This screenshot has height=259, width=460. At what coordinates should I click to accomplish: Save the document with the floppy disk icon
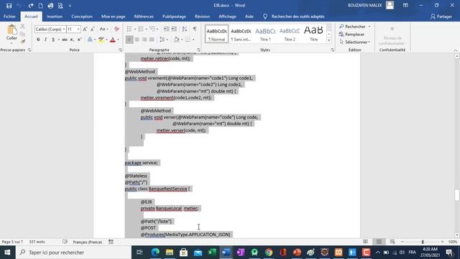point(9,6)
